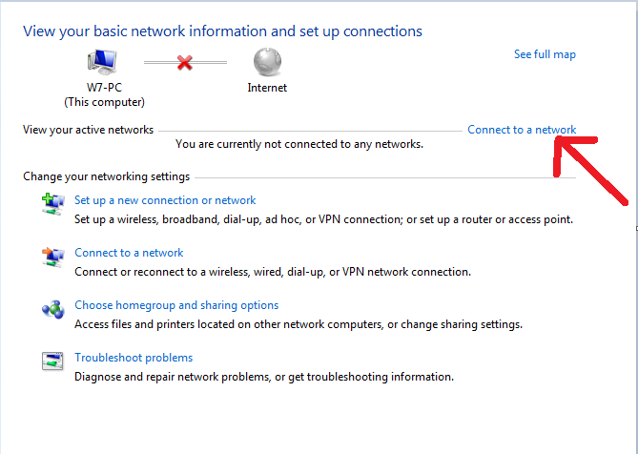Click the Internet globe icon
The height and width of the screenshot is (454, 638).
(267, 62)
